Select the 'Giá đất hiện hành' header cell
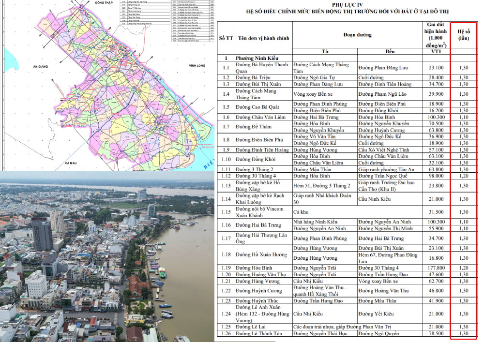Screen dimensions: 484x342 pos(436,35)
